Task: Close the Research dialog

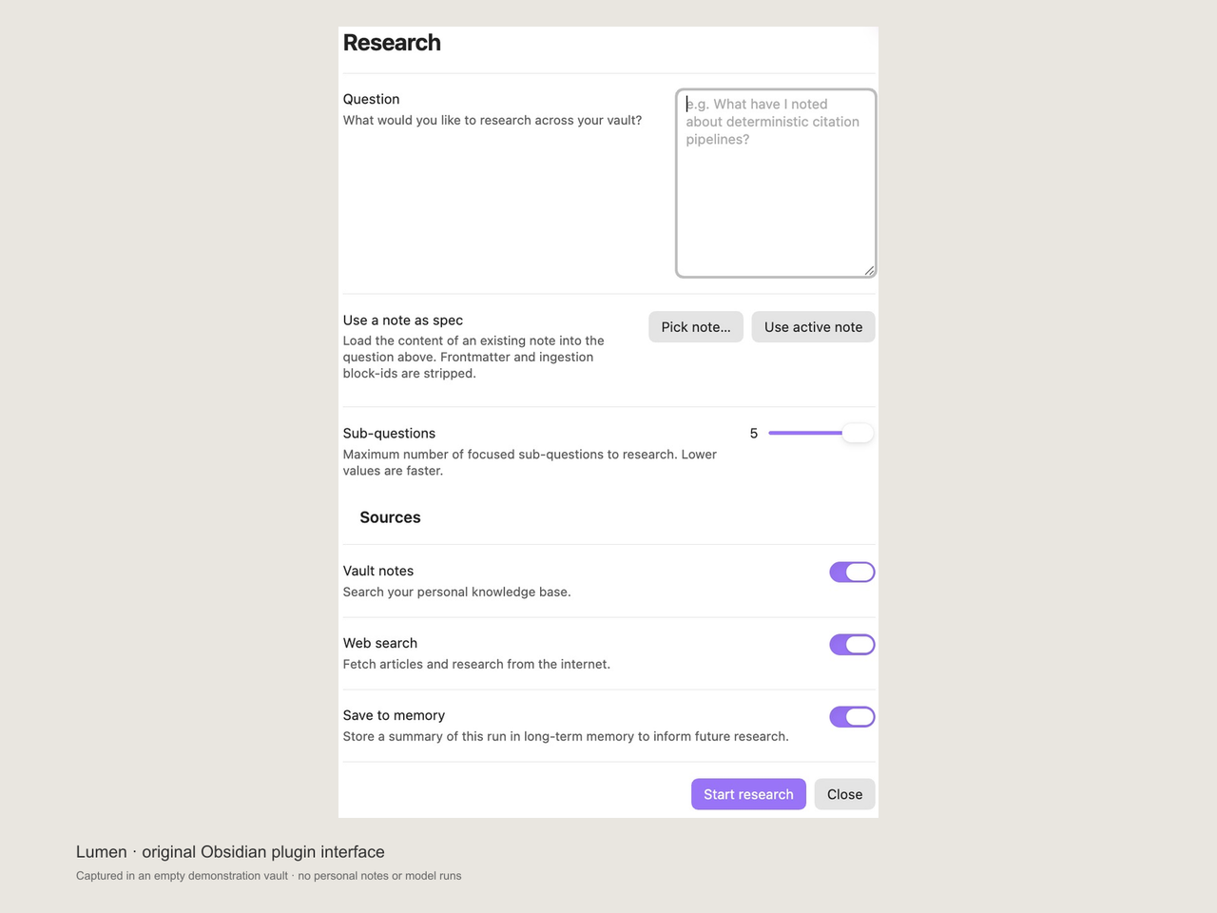Action: 844,794
